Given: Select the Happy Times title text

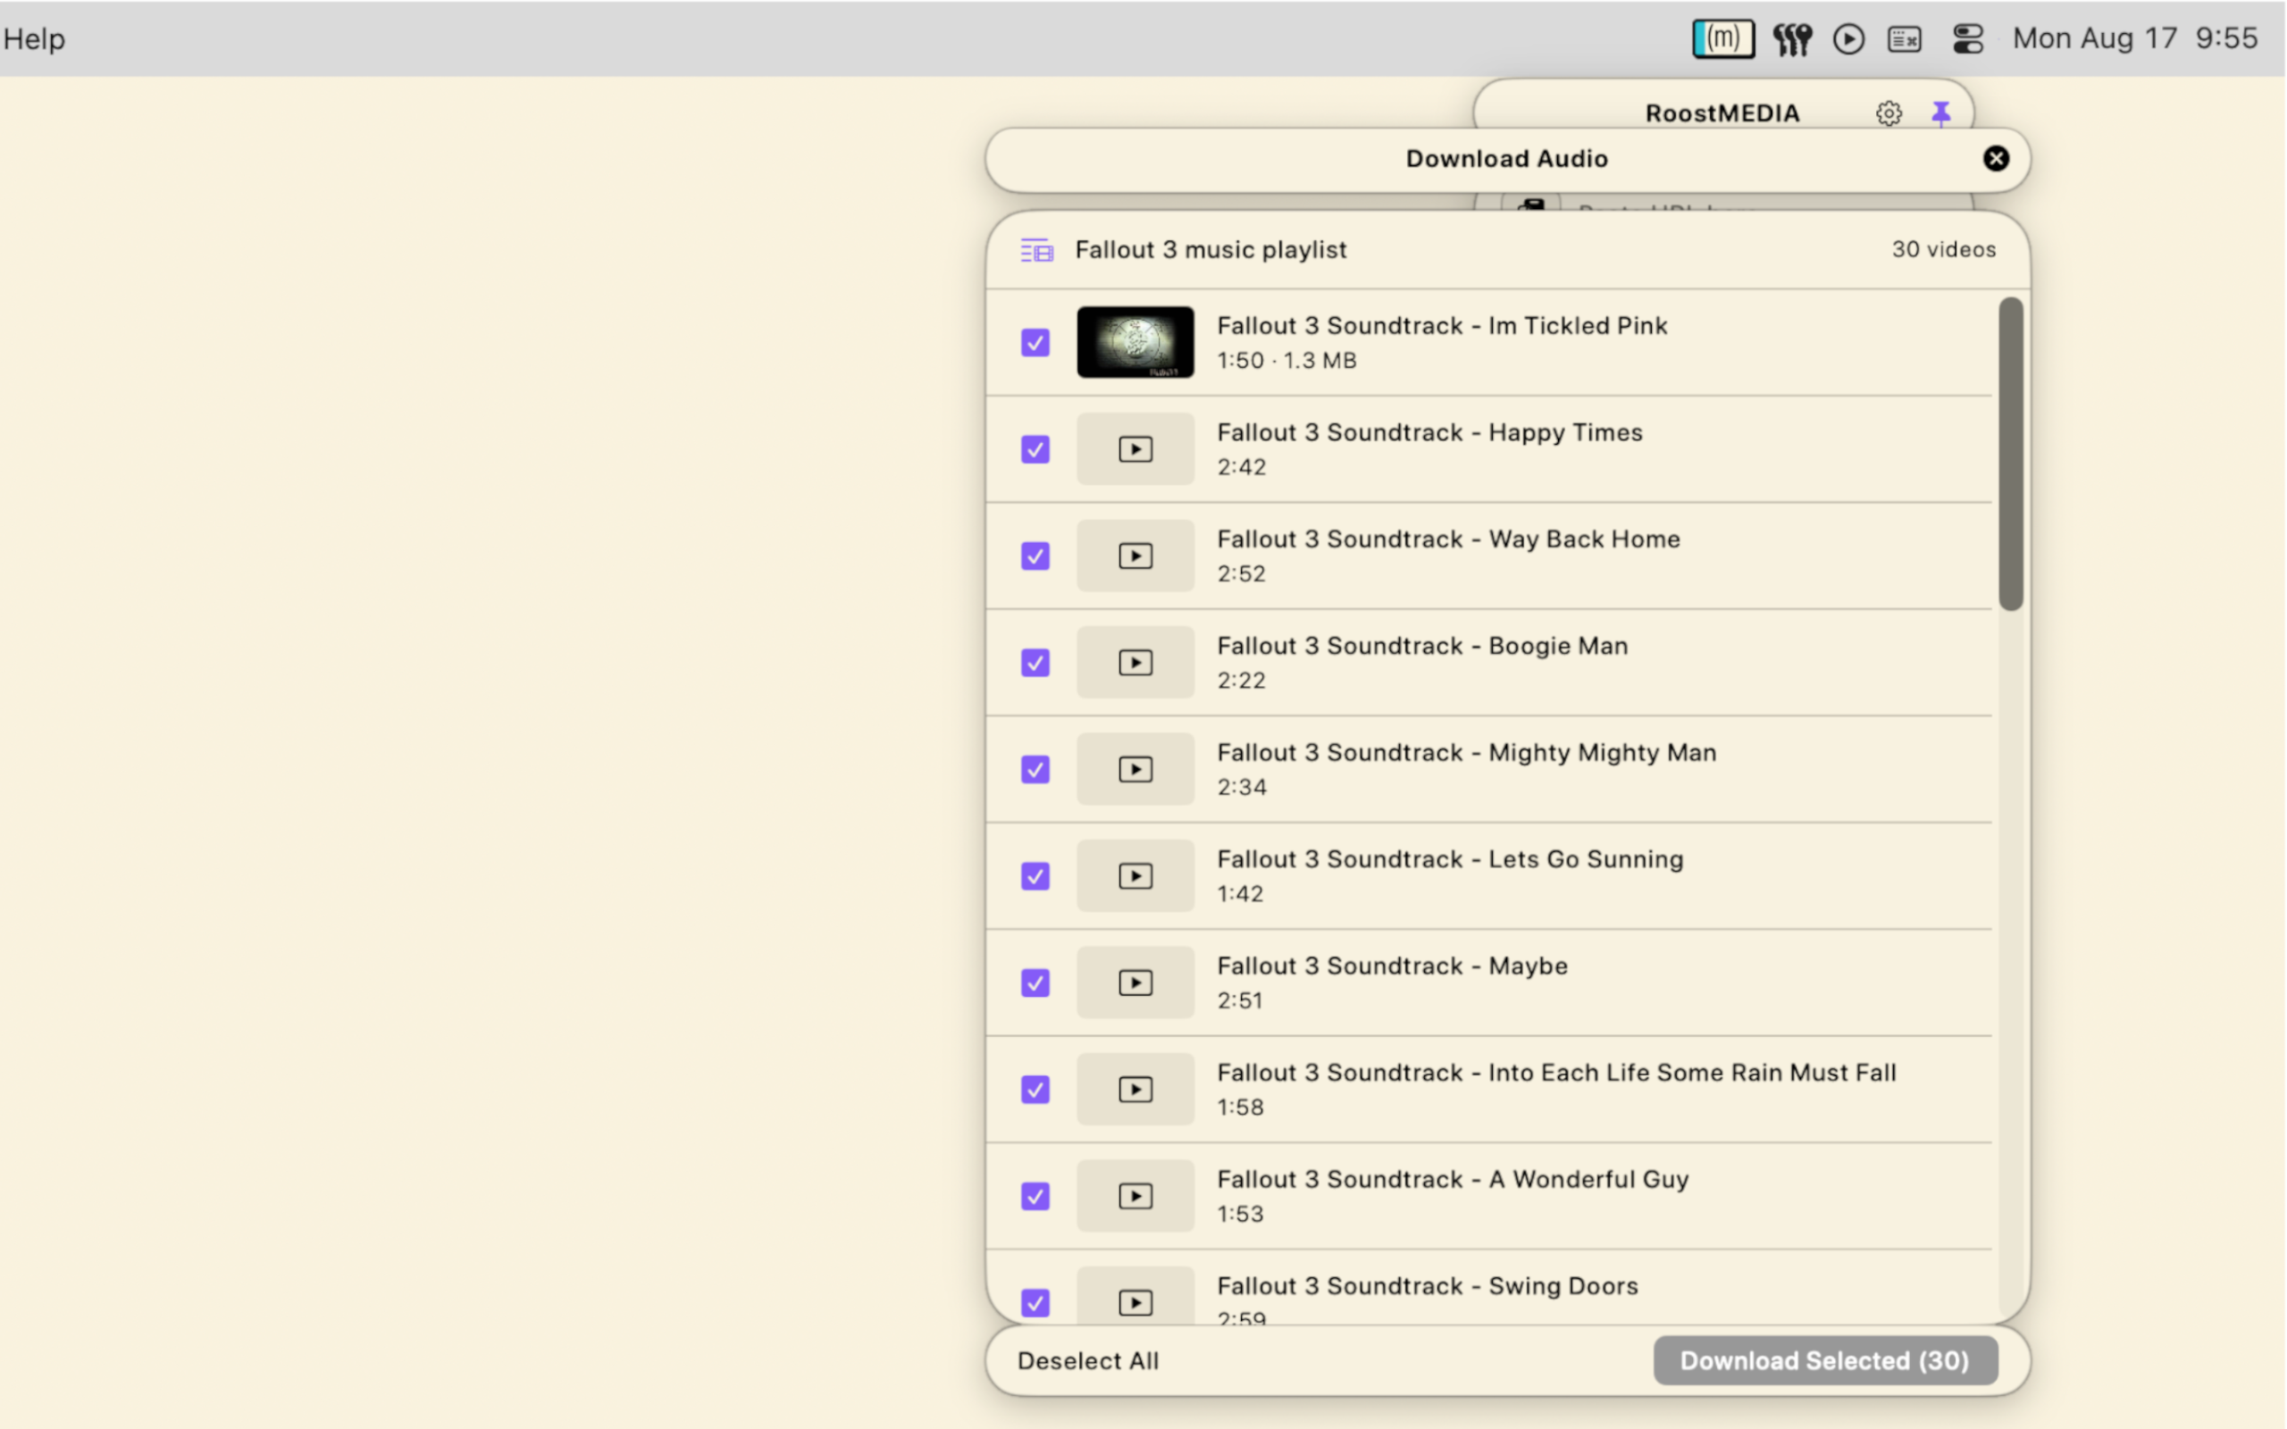Looking at the screenshot, I should [1430, 433].
